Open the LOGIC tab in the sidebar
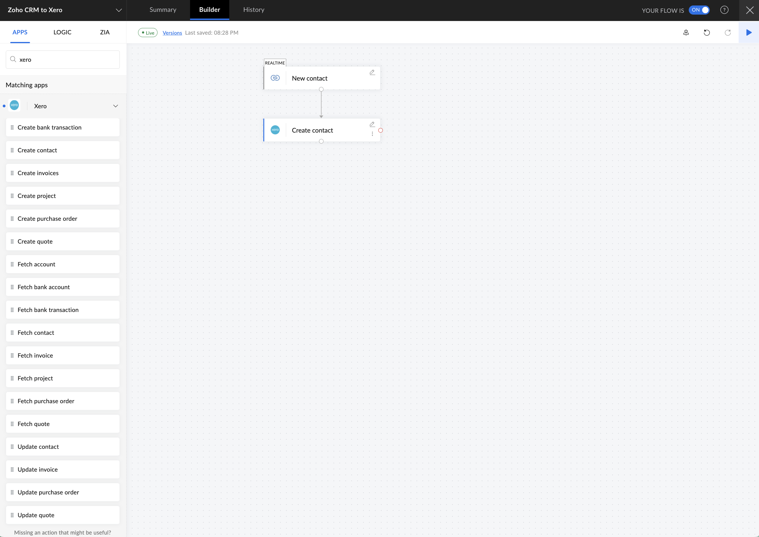Screen dimensions: 759x537 click(x=62, y=32)
